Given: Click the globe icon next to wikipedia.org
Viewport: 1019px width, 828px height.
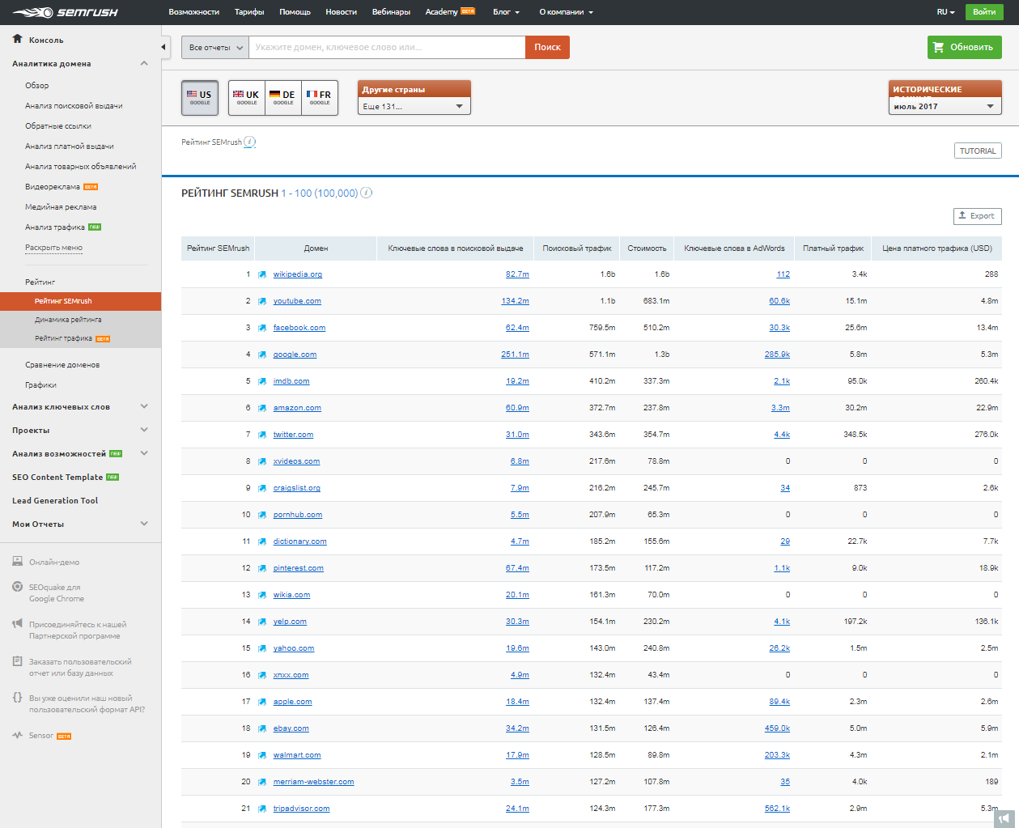Looking at the screenshot, I should [261, 274].
